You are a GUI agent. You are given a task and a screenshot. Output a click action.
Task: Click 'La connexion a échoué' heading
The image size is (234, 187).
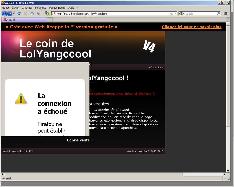point(55,104)
